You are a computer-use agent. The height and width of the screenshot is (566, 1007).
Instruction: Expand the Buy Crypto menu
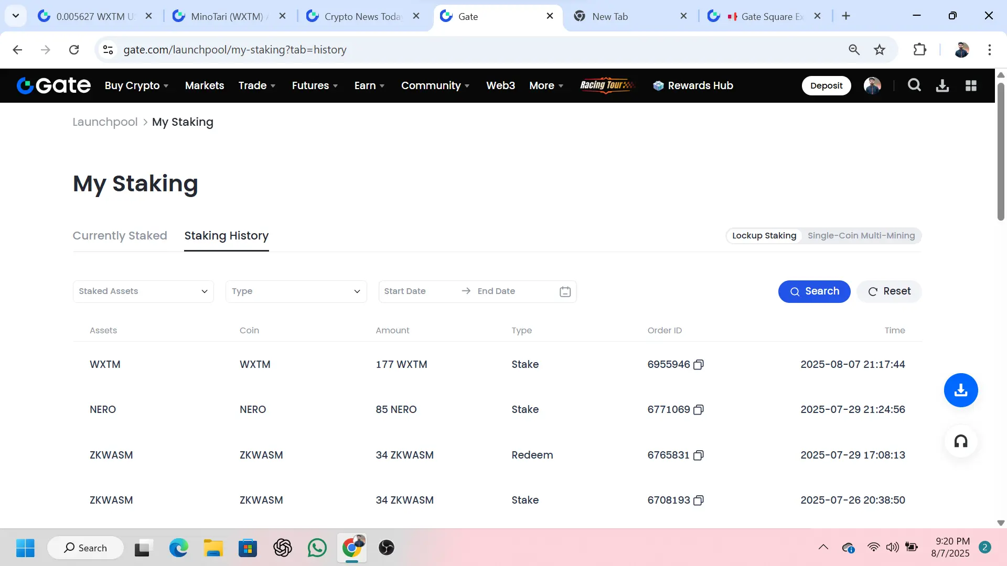coord(136,85)
